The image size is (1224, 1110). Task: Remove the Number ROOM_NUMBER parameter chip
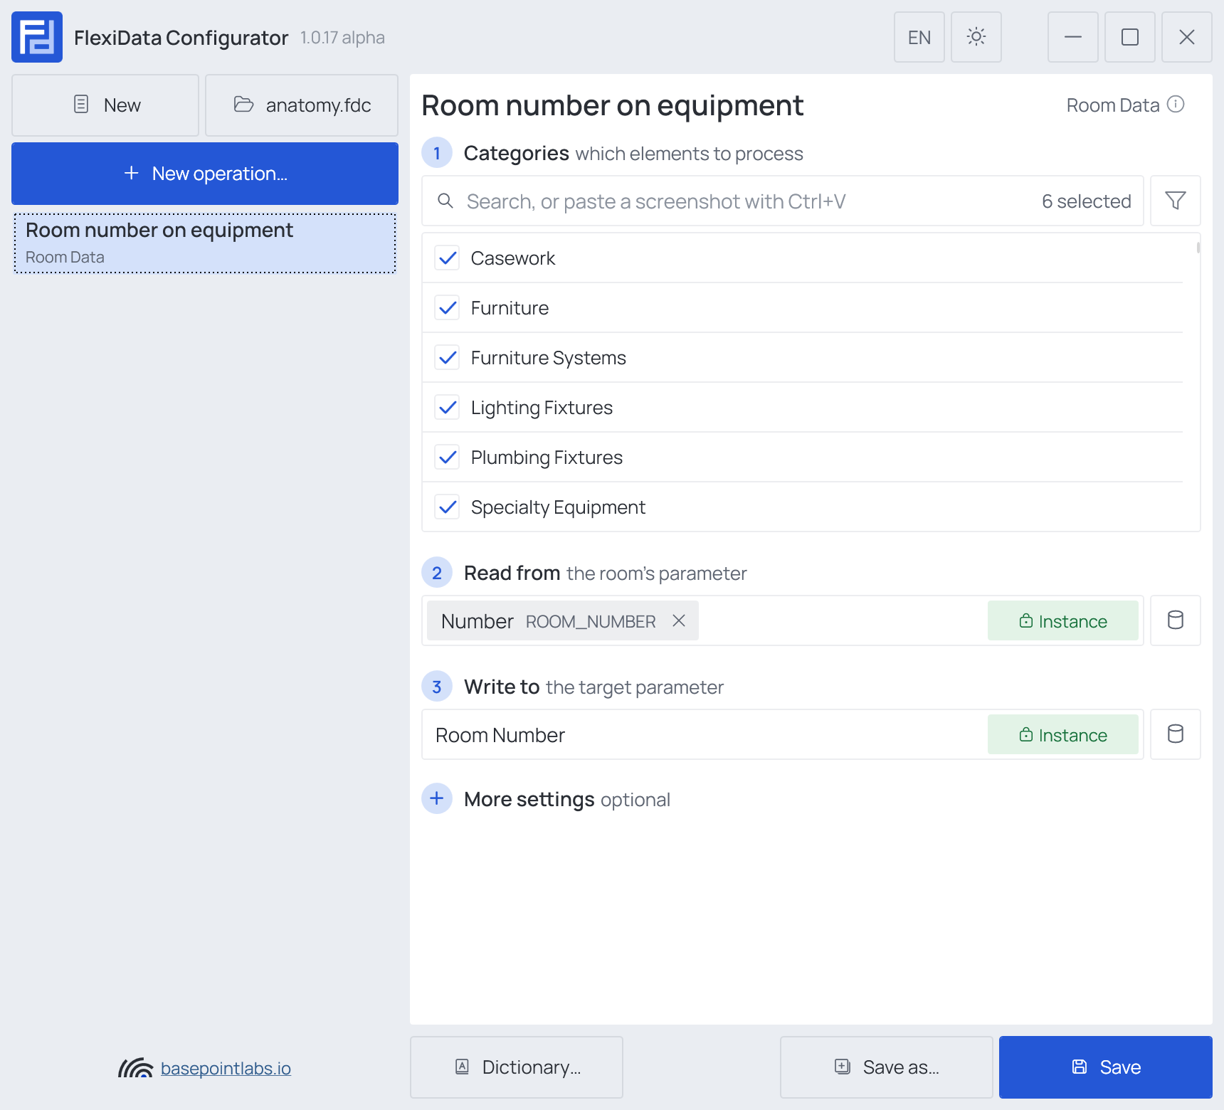coord(679,620)
